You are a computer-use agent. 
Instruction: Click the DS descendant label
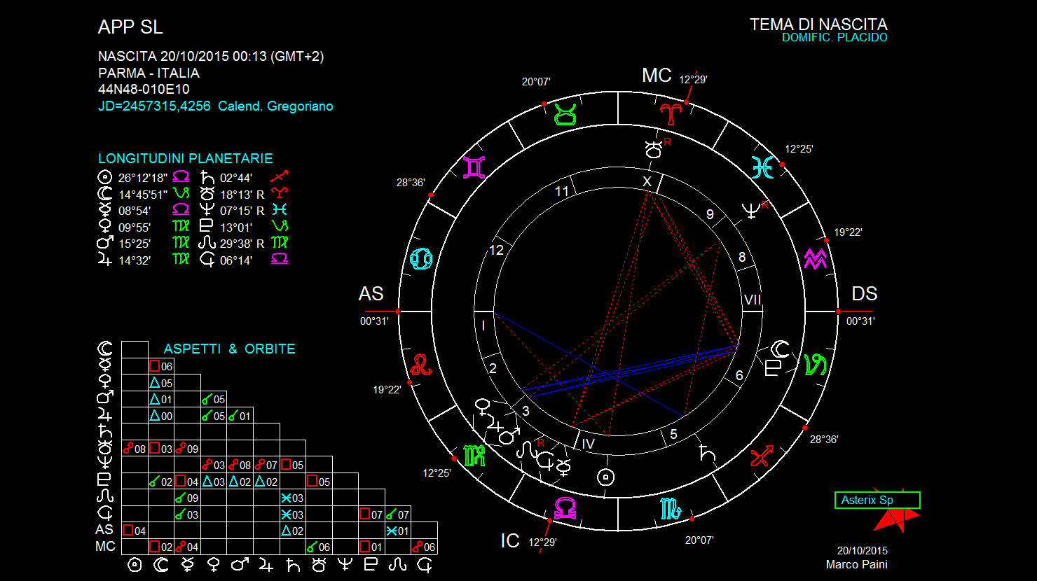(x=864, y=294)
